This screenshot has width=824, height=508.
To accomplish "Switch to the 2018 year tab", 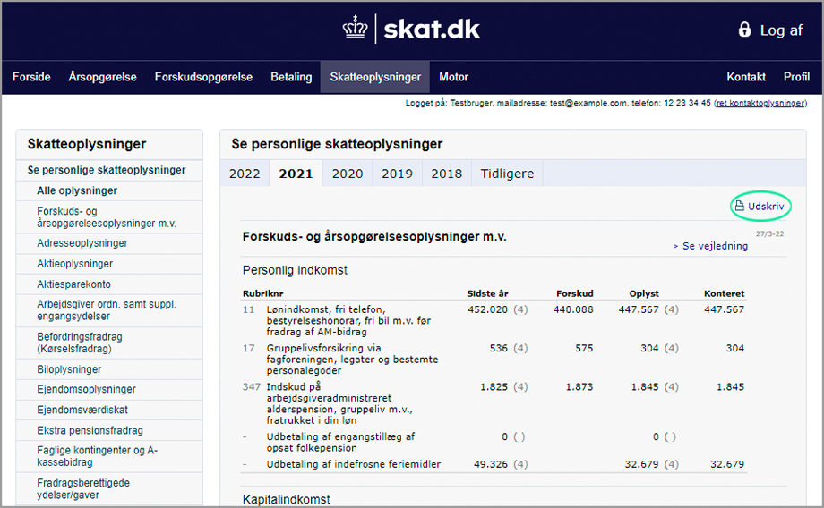I will [447, 174].
